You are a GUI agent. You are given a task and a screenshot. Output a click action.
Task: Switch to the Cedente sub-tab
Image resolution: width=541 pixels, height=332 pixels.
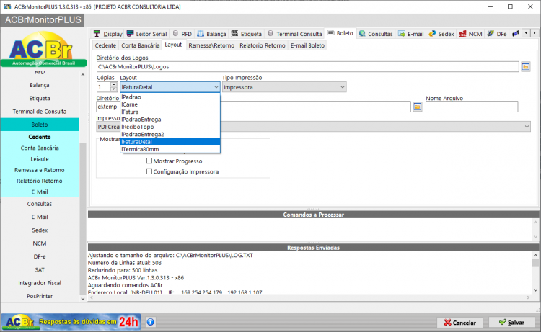pyautogui.click(x=105, y=45)
